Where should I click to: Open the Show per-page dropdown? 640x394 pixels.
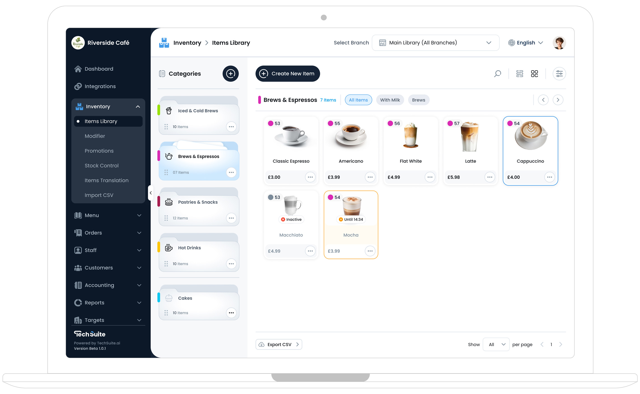click(x=496, y=344)
